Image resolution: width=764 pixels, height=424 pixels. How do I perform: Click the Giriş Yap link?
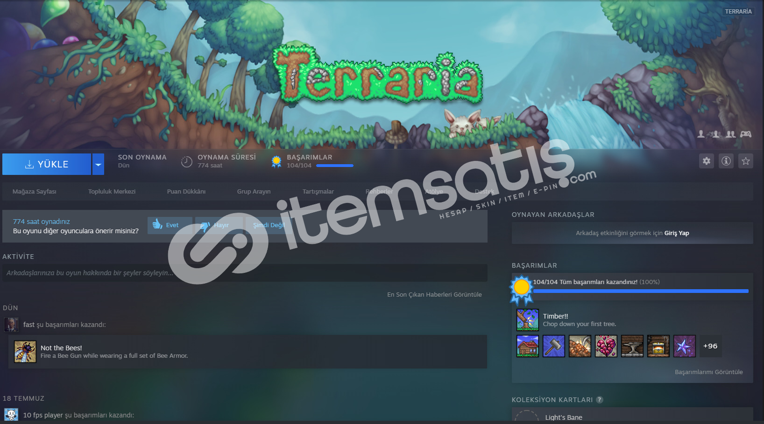tap(677, 233)
